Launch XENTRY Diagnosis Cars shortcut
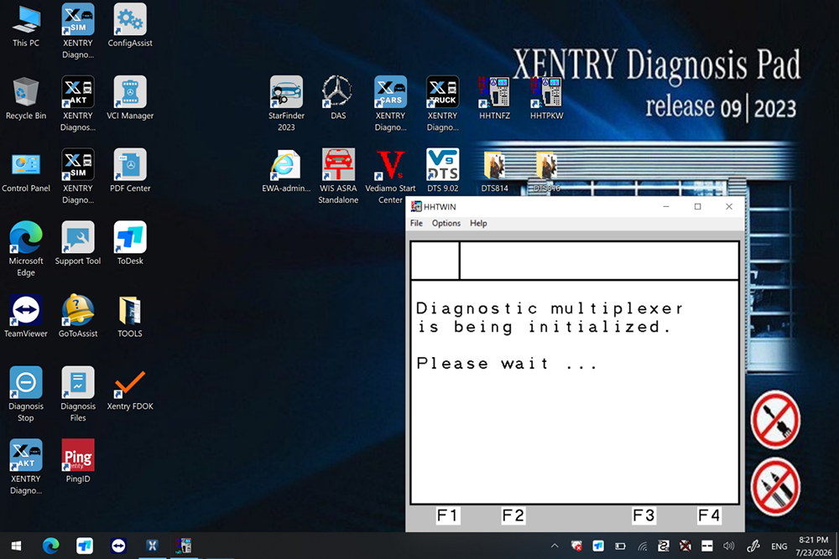839x559 pixels. coord(391,104)
